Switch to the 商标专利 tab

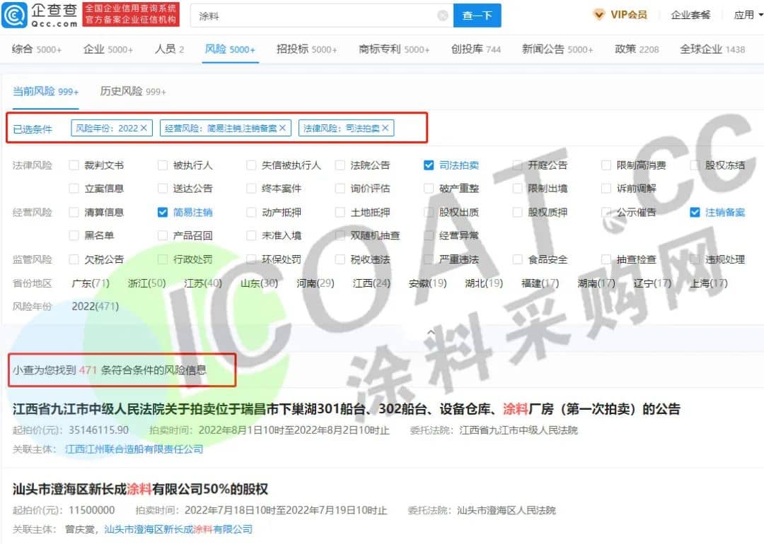(393, 49)
